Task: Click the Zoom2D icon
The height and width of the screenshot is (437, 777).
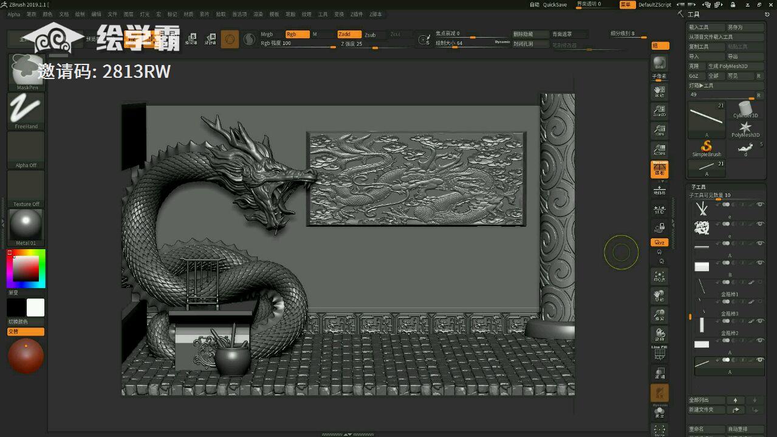Action: (x=659, y=110)
